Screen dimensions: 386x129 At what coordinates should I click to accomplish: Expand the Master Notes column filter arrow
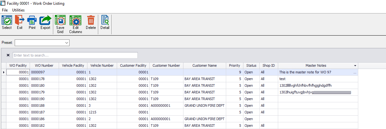point(355,66)
